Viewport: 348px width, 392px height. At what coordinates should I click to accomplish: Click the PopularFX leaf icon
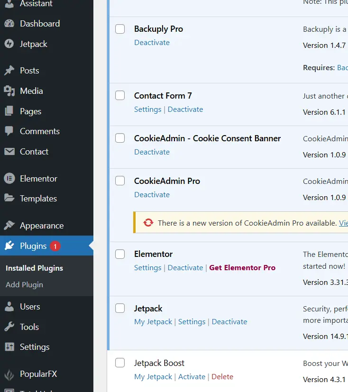click(9, 374)
